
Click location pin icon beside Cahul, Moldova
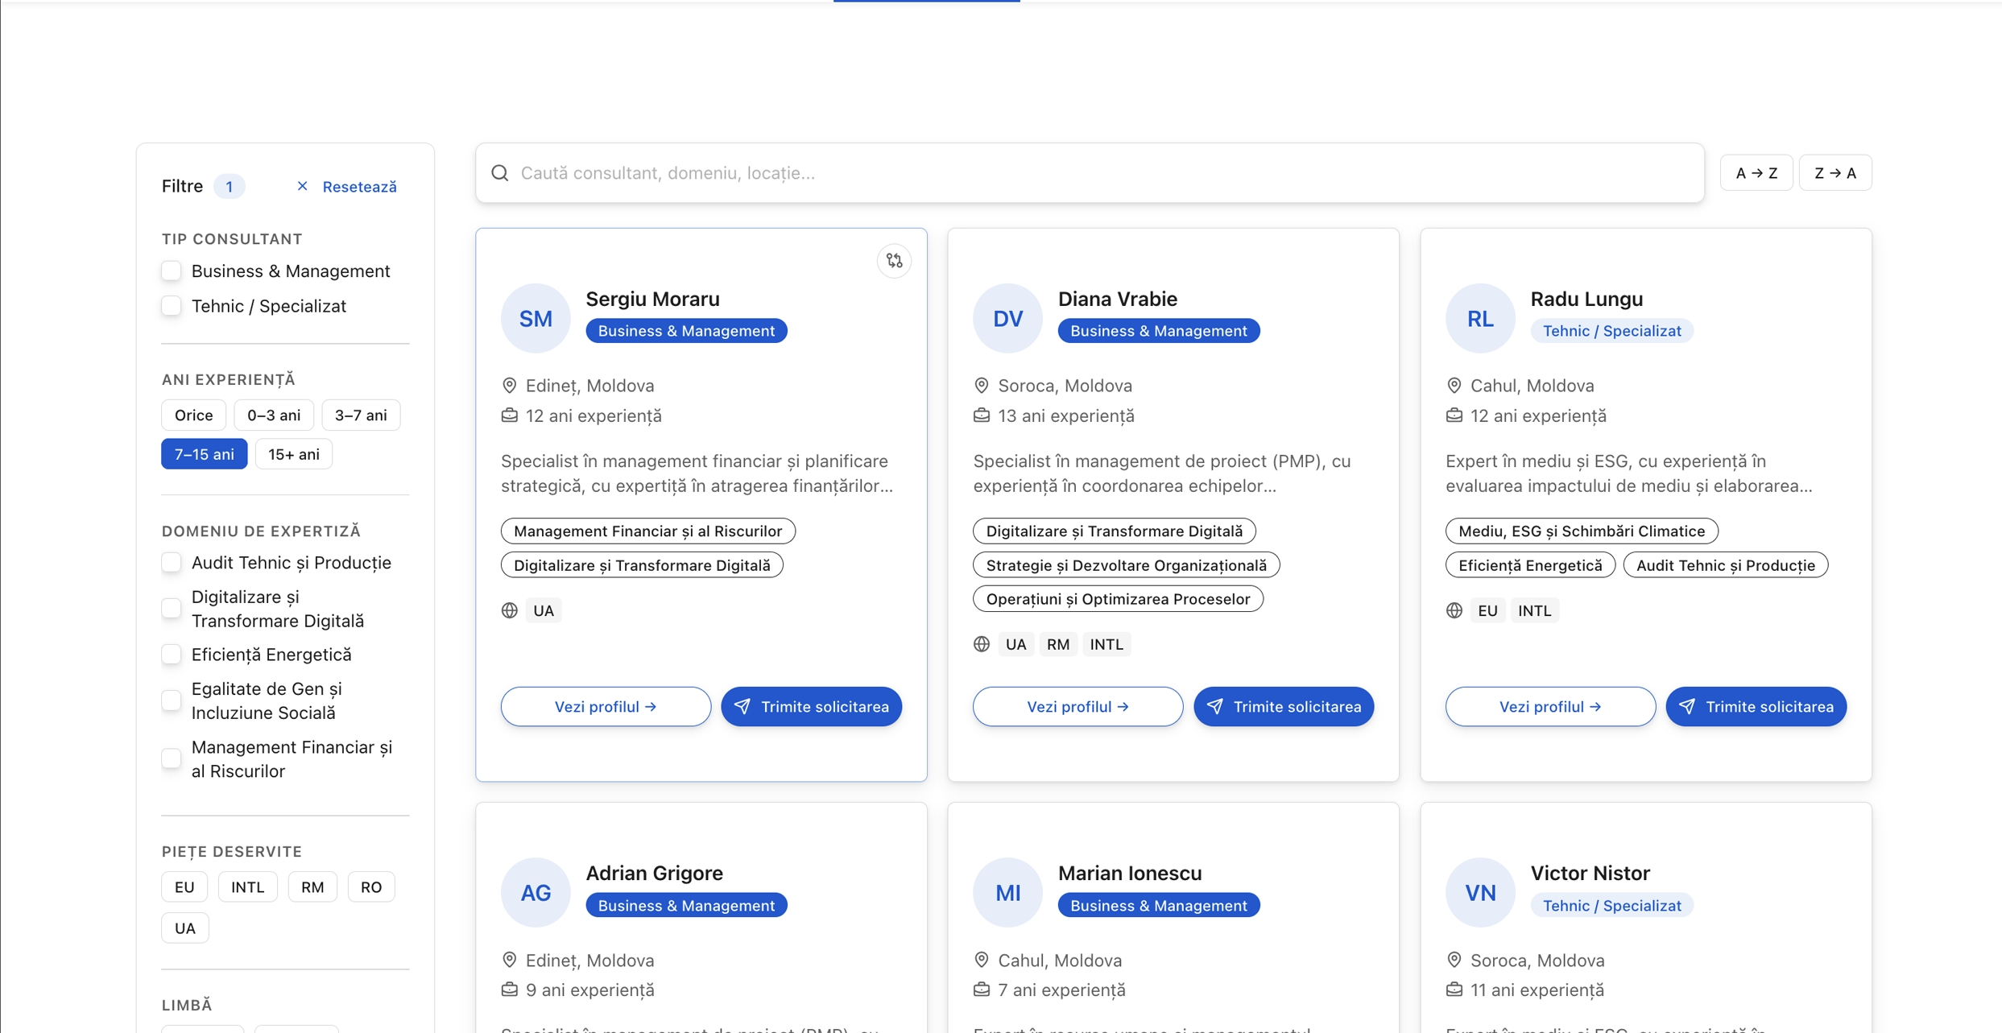(x=1454, y=386)
